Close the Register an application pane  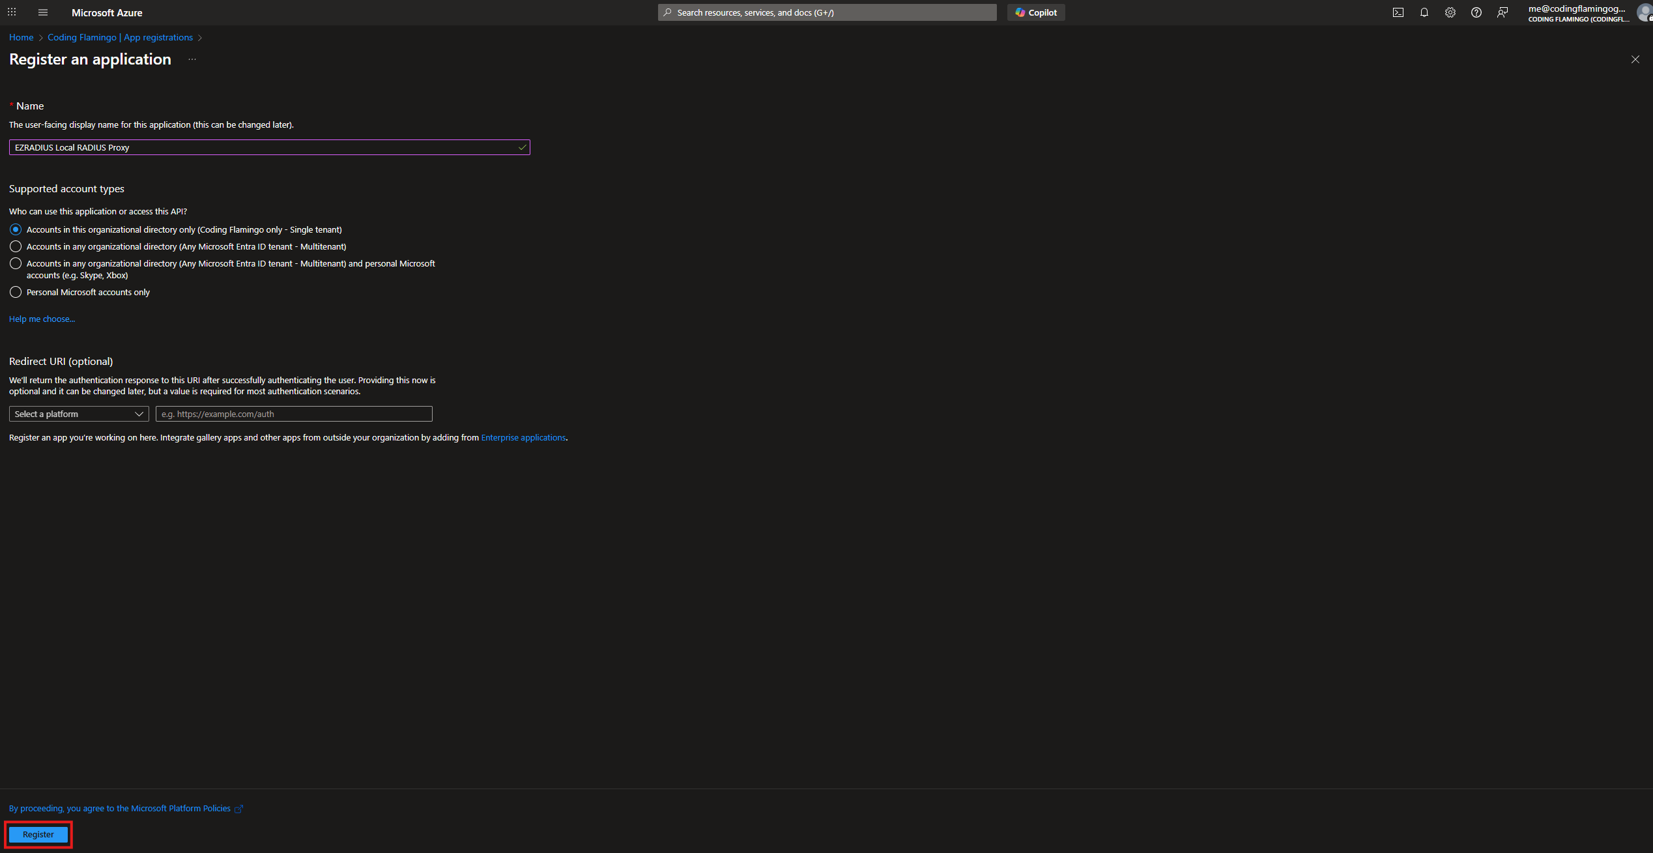(x=1635, y=59)
